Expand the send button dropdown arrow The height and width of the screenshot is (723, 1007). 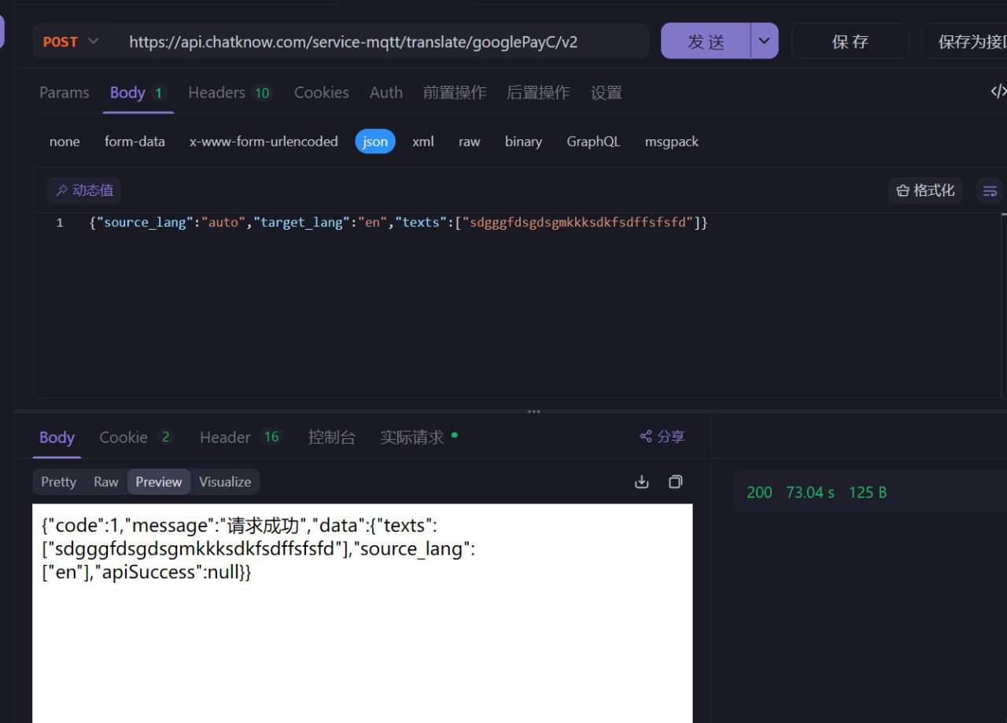(764, 42)
